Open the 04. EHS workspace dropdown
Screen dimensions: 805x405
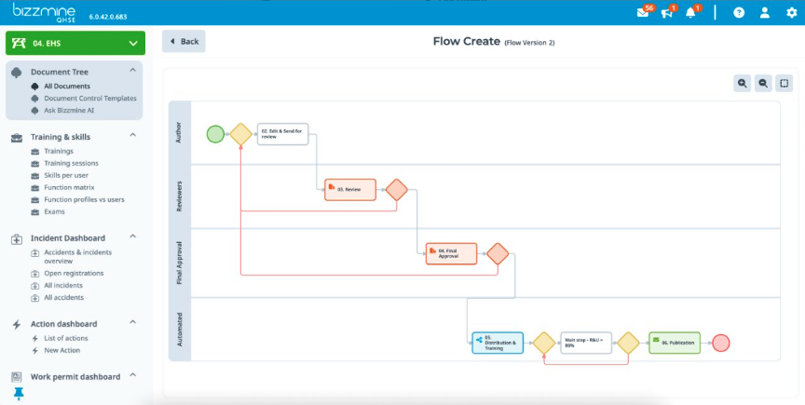click(132, 43)
